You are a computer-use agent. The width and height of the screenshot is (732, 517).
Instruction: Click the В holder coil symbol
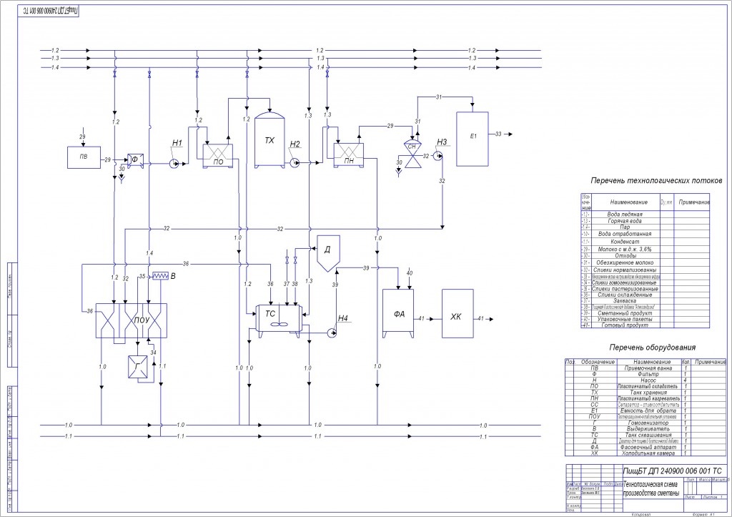(x=161, y=277)
